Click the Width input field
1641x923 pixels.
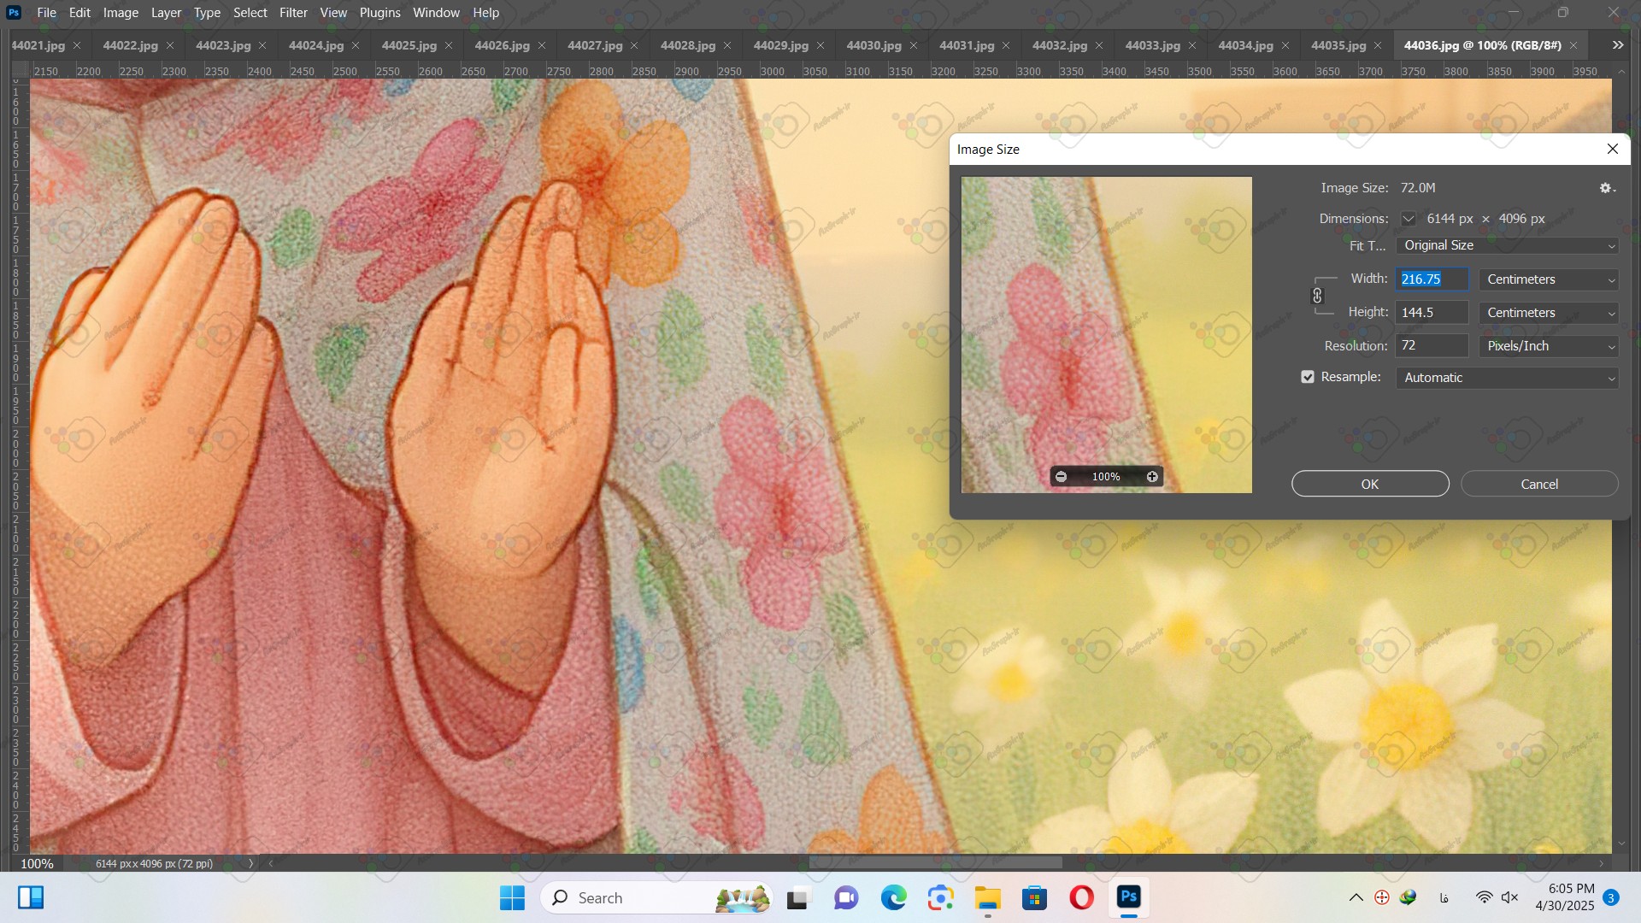[x=1432, y=279]
